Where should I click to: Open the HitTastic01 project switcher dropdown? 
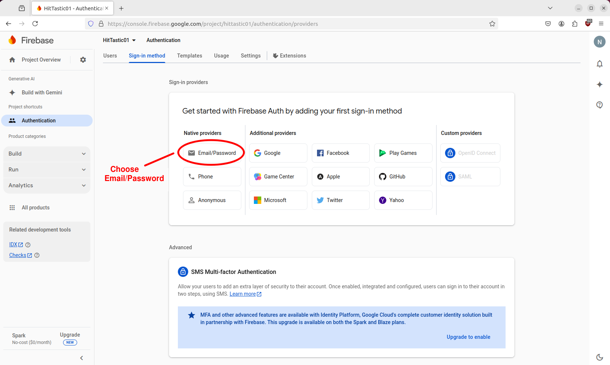click(119, 40)
